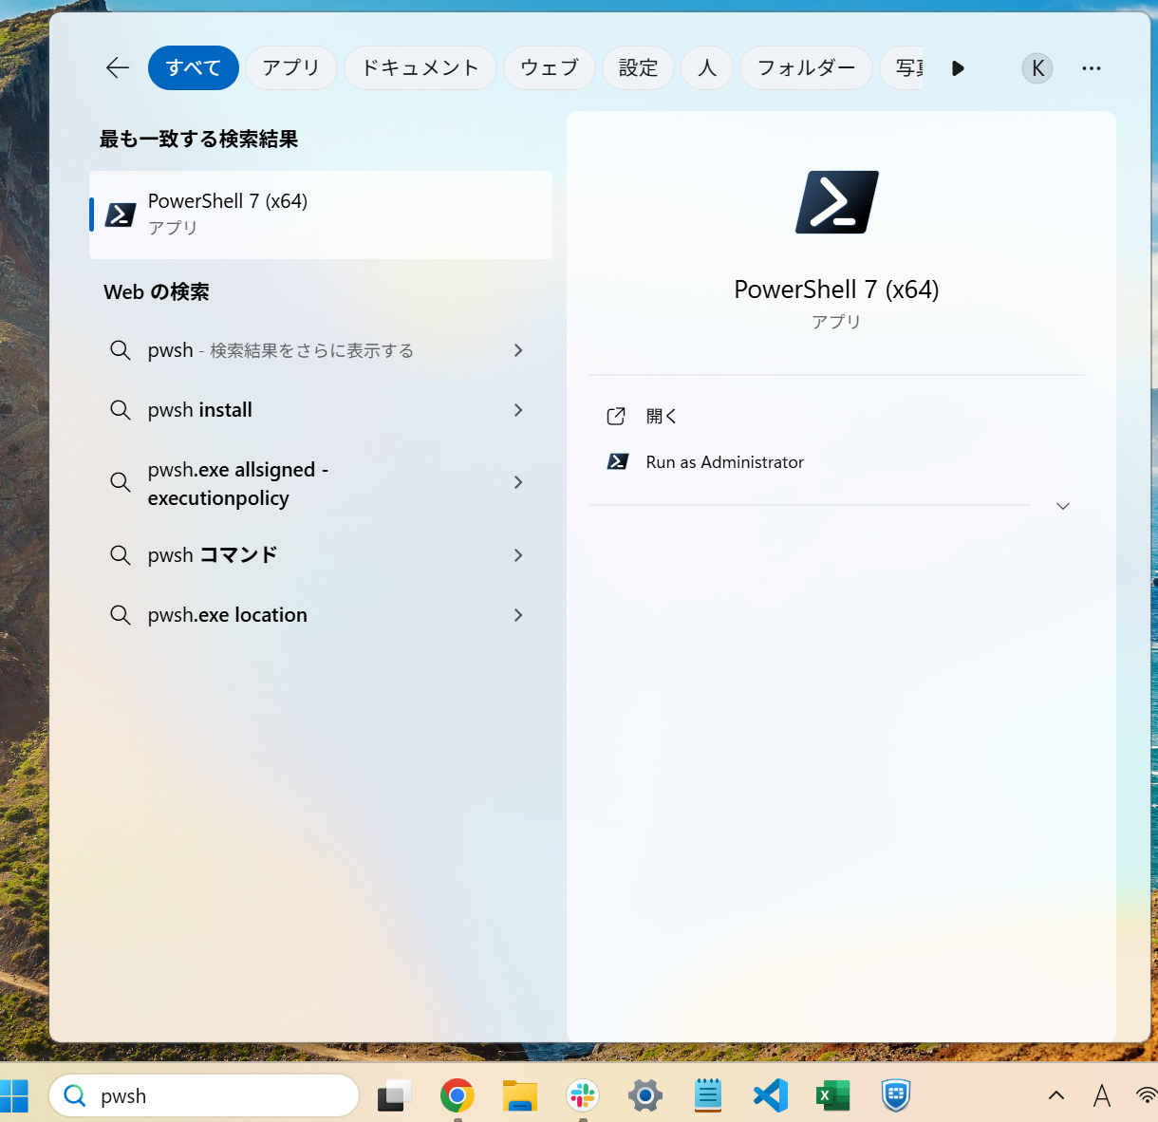Open File Explorer from taskbar

pyautogui.click(x=520, y=1096)
